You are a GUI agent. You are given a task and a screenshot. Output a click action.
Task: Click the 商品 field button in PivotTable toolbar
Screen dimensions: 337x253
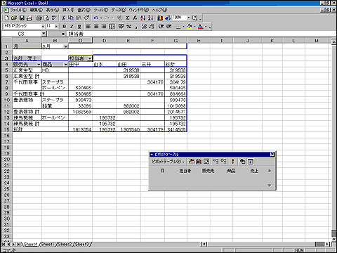click(231, 171)
